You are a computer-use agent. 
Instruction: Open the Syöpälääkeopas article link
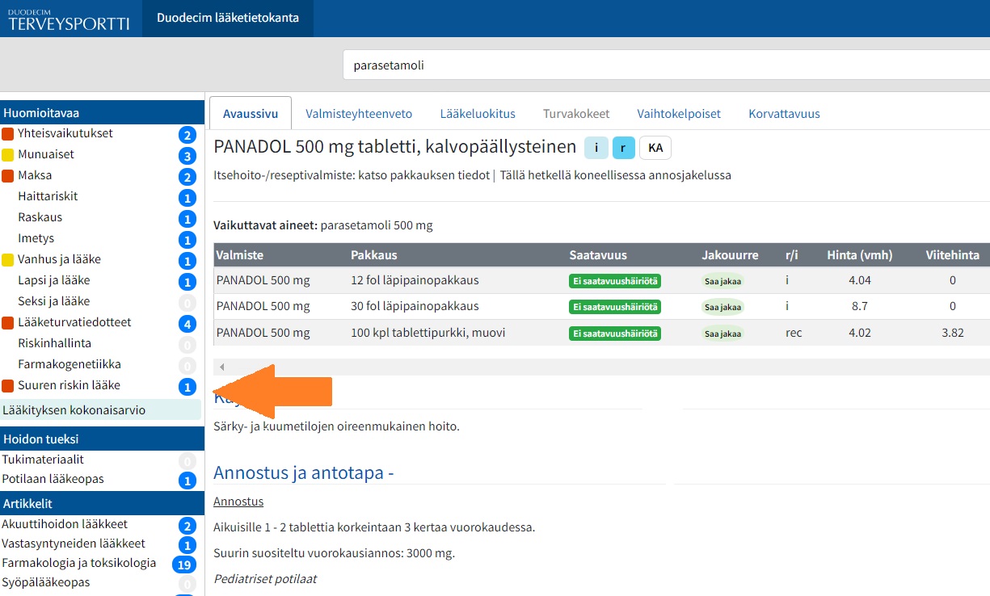coord(45,582)
